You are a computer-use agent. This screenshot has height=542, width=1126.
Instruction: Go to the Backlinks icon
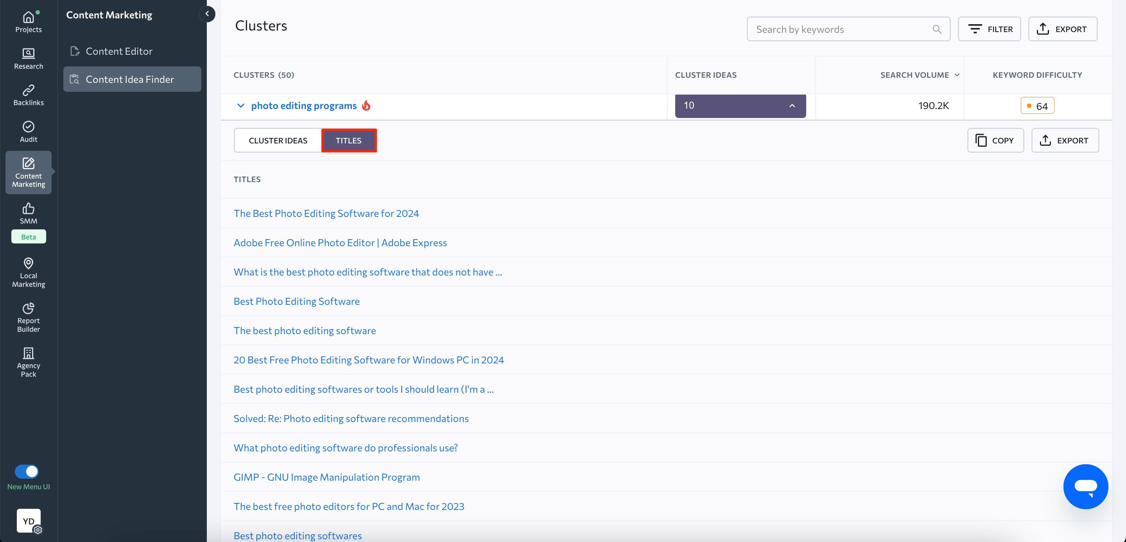tap(29, 90)
